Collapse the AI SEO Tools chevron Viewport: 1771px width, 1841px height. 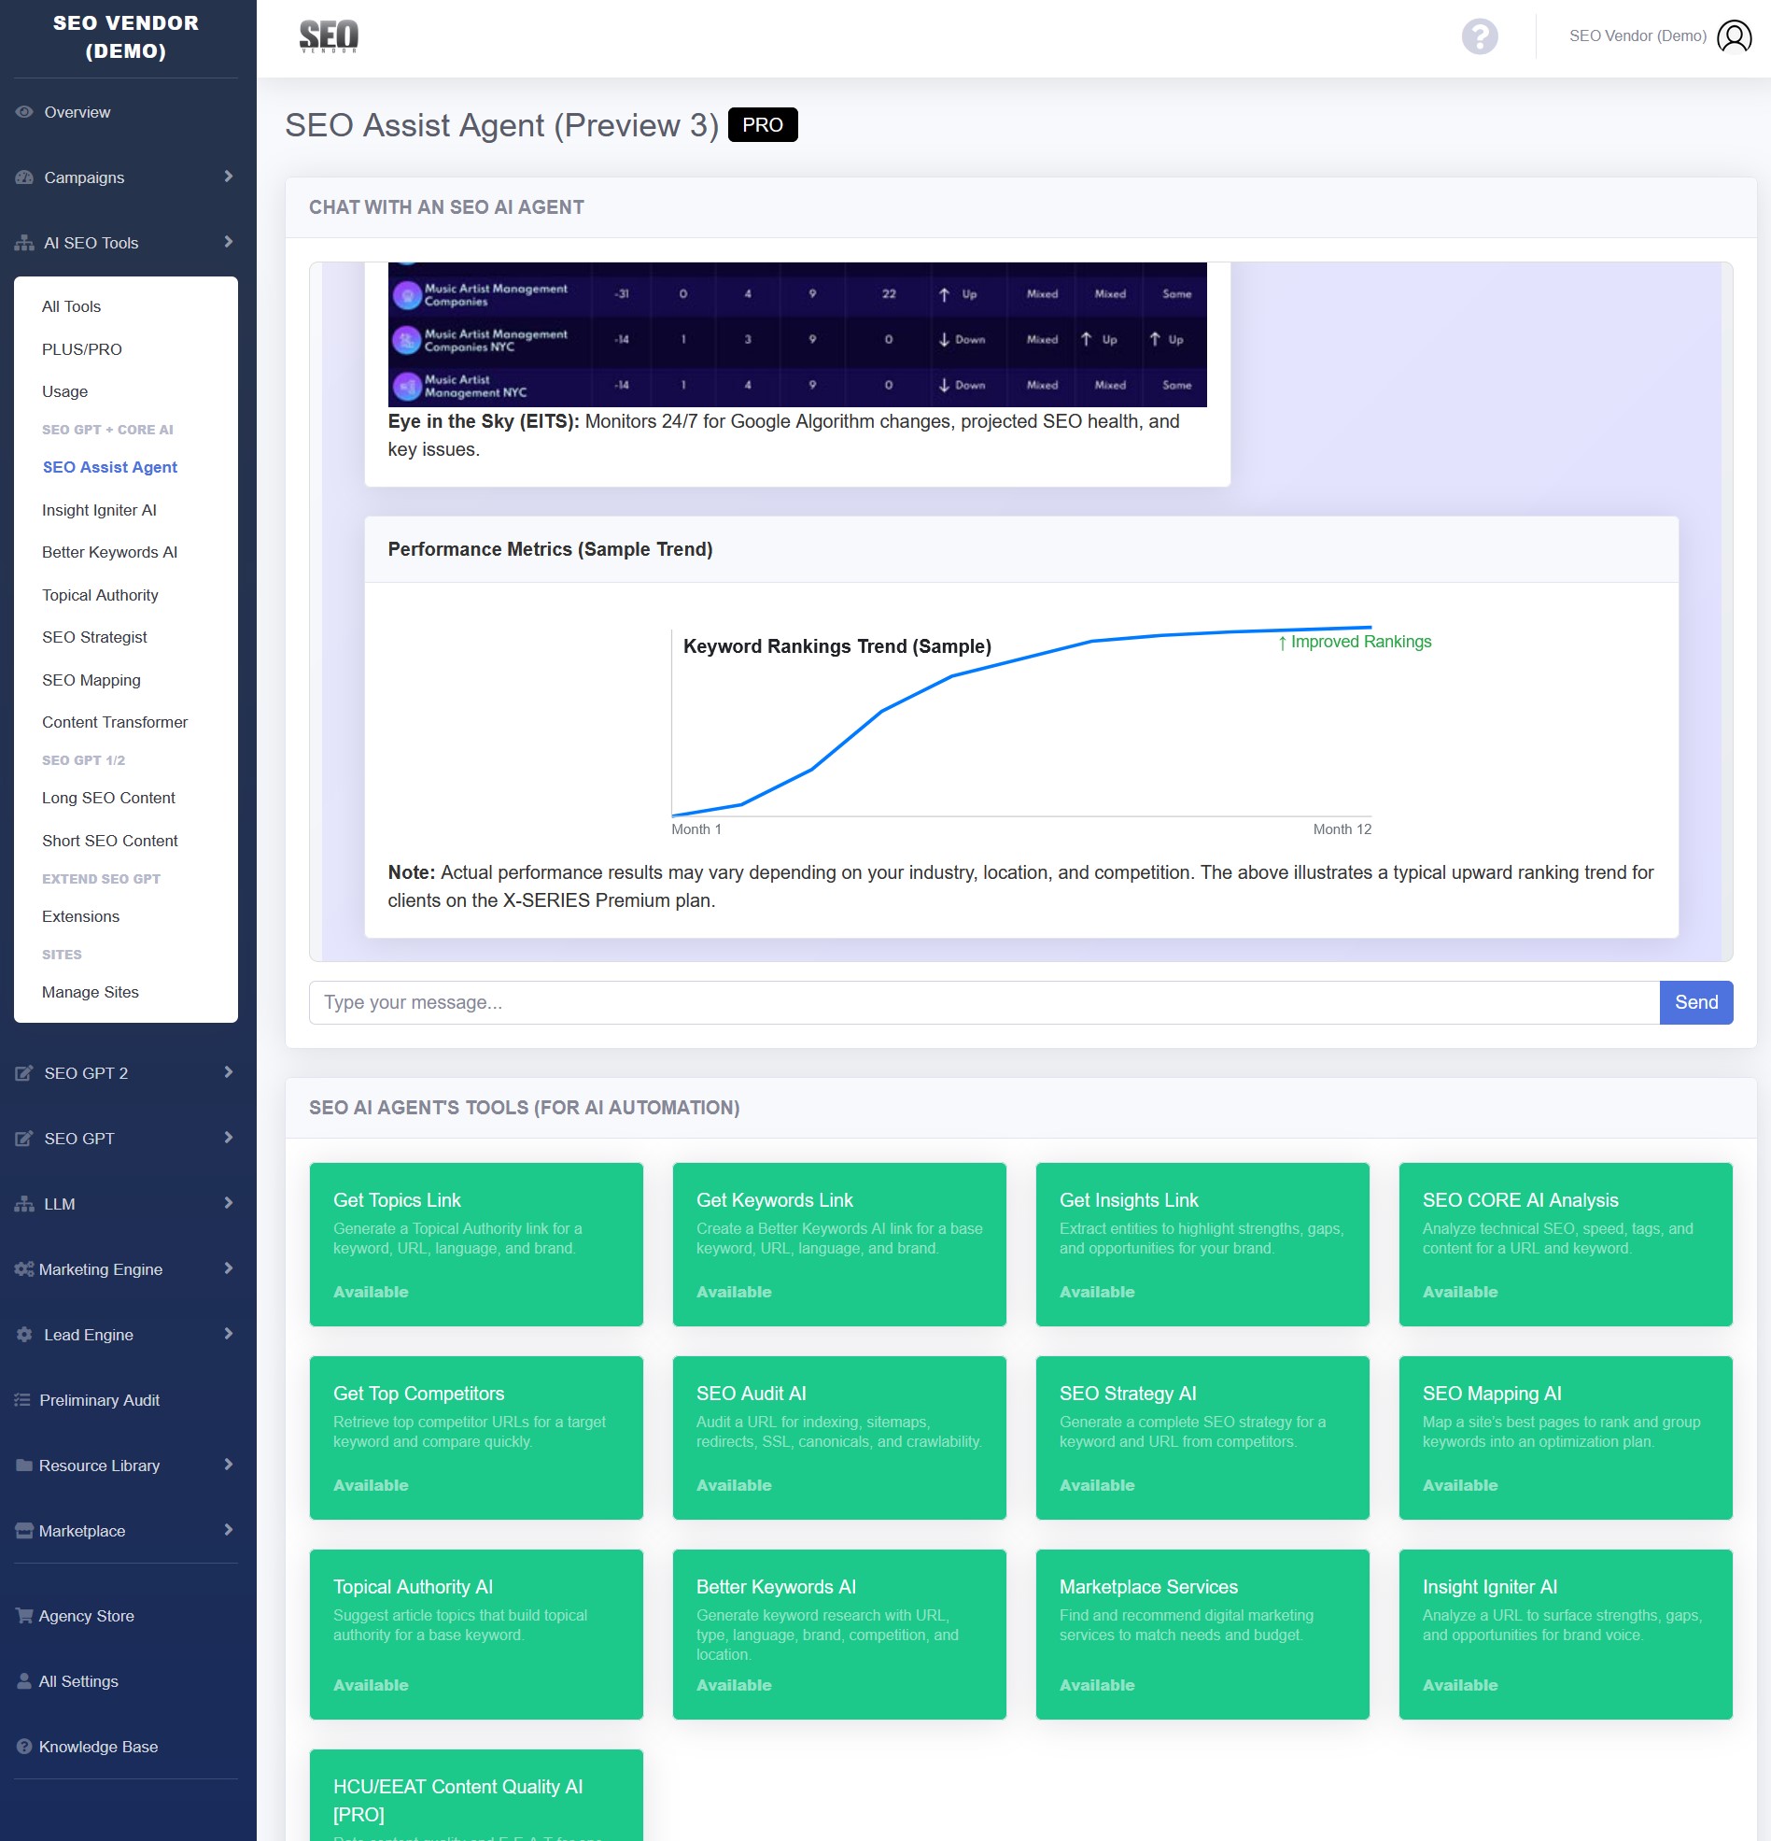pos(228,242)
